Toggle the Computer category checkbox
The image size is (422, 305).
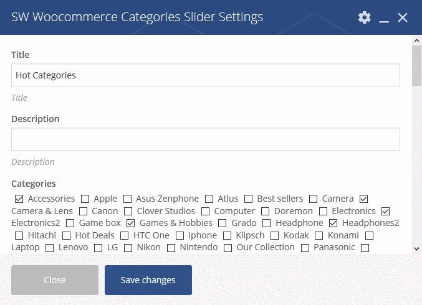pos(205,211)
